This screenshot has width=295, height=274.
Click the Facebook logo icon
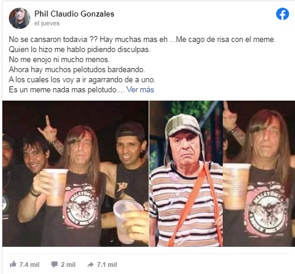[x=283, y=14]
